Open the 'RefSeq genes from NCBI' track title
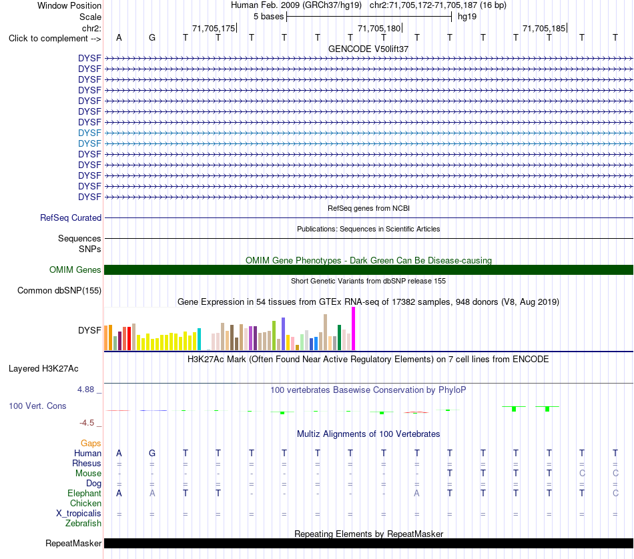 pos(368,208)
